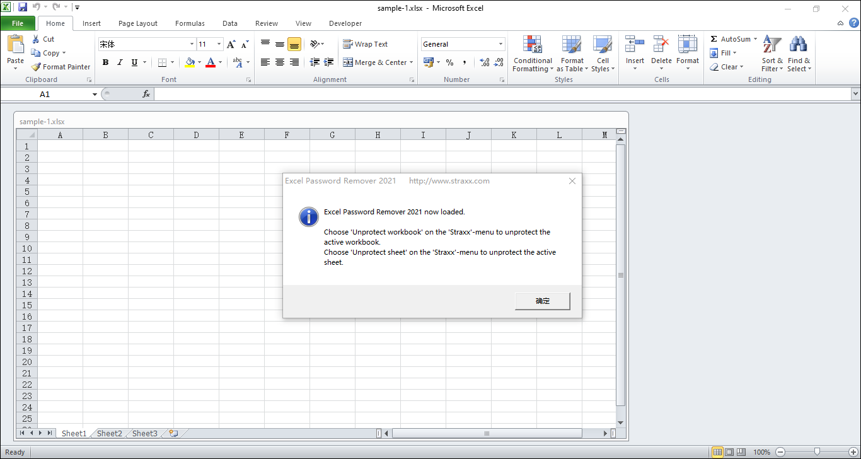Viewport: 861px width, 459px height.
Task: Apply the Percent Style
Action: click(449, 62)
